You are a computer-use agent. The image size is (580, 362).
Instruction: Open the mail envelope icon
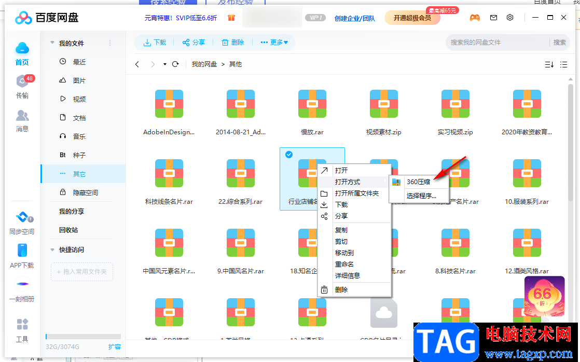pyautogui.click(x=493, y=18)
